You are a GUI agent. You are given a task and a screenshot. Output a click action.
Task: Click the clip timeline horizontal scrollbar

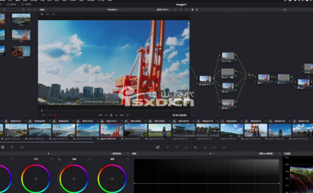coord(47,143)
